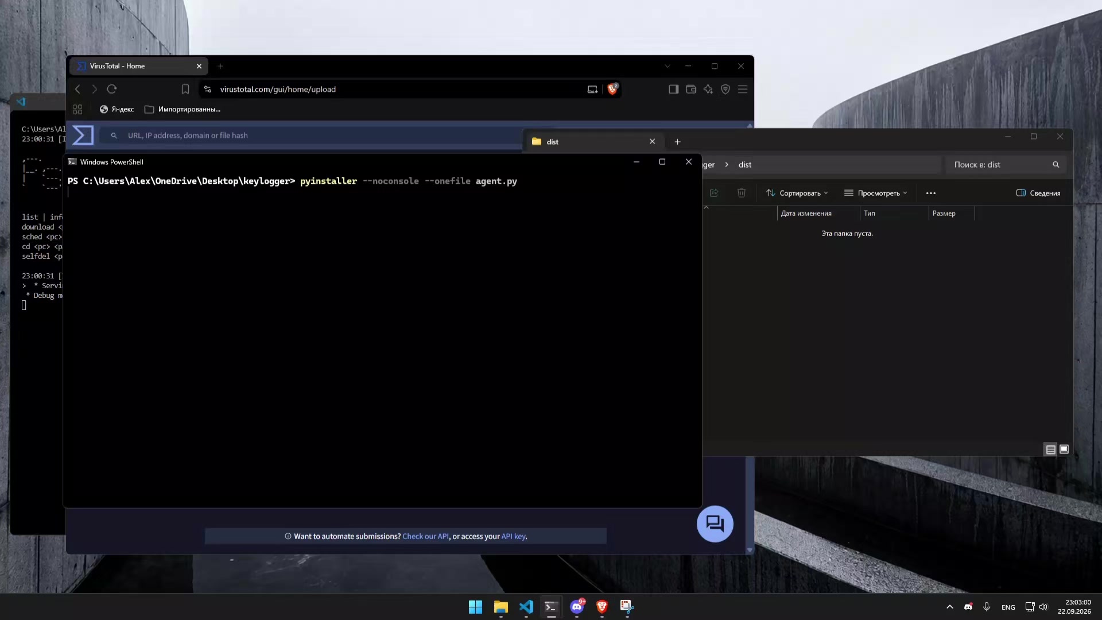Viewport: 1102px width, 620px height.
Task: Open the VirusTotal chat bubble button
Action: (715, 524)
